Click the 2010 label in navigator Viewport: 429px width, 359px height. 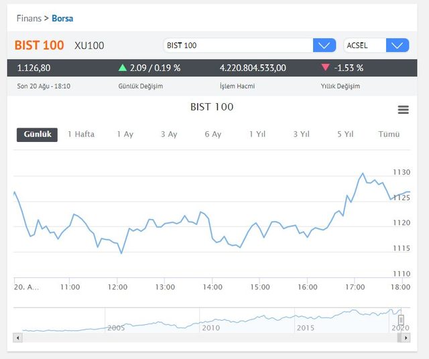click(x=211, y=328)
